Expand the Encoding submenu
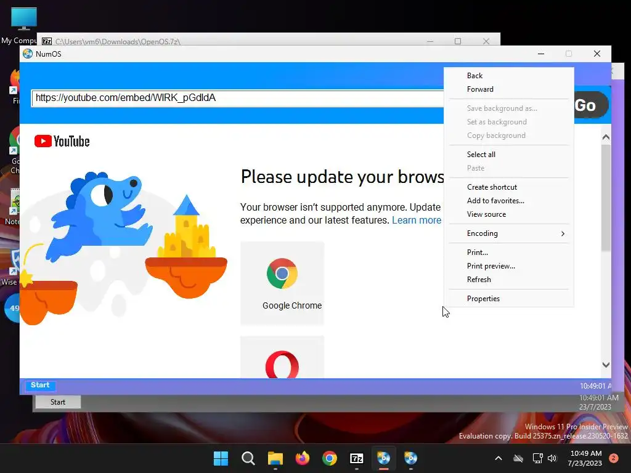The height and width of the screenshot is (473, 631). (509, 233)
